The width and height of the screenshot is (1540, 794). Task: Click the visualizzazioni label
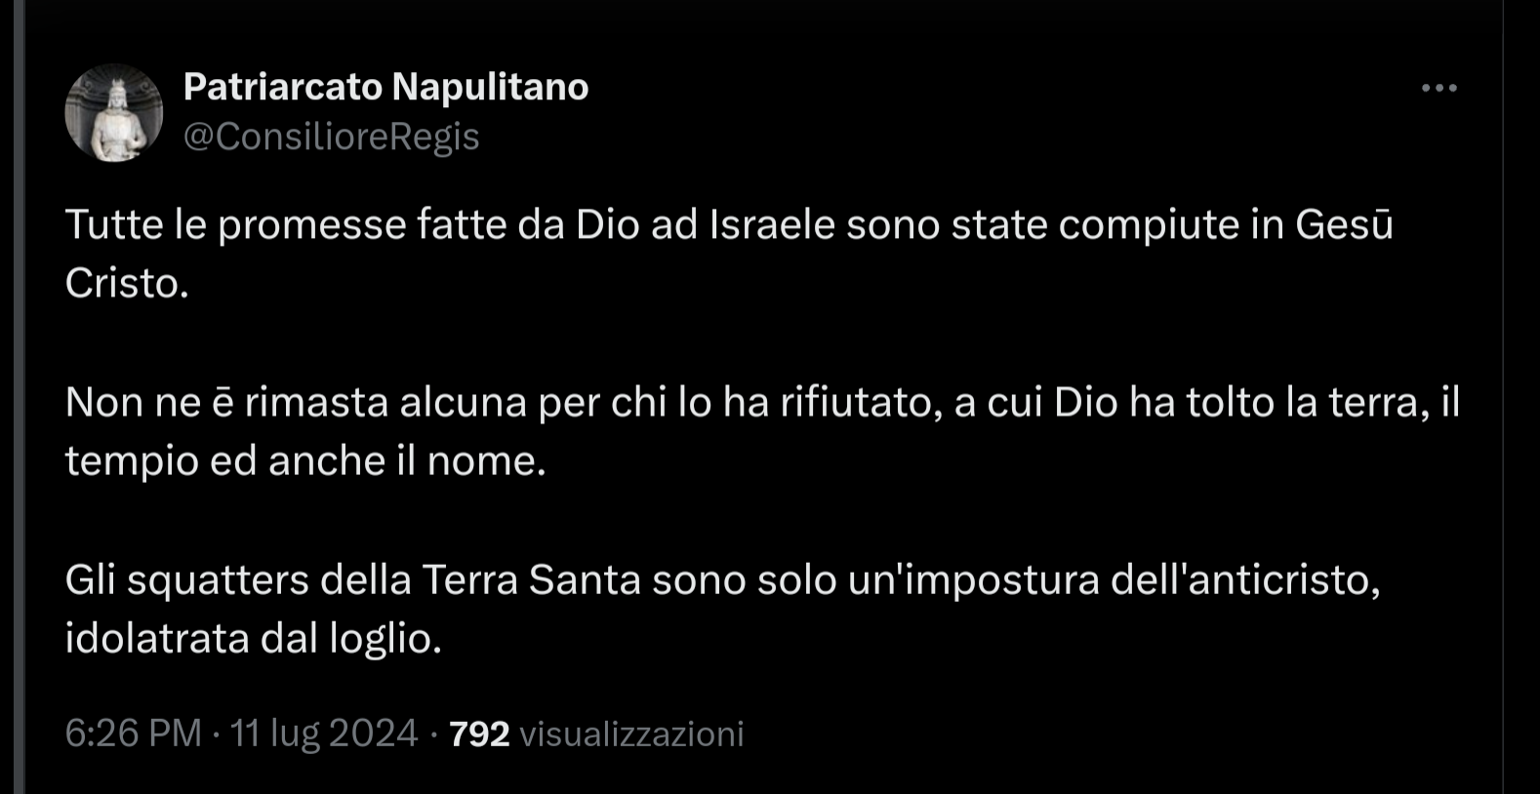631,734
